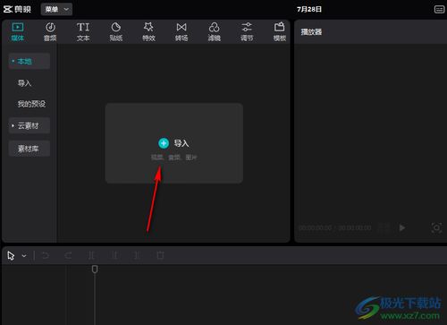Click the 剪映 logo

(17, 9)
